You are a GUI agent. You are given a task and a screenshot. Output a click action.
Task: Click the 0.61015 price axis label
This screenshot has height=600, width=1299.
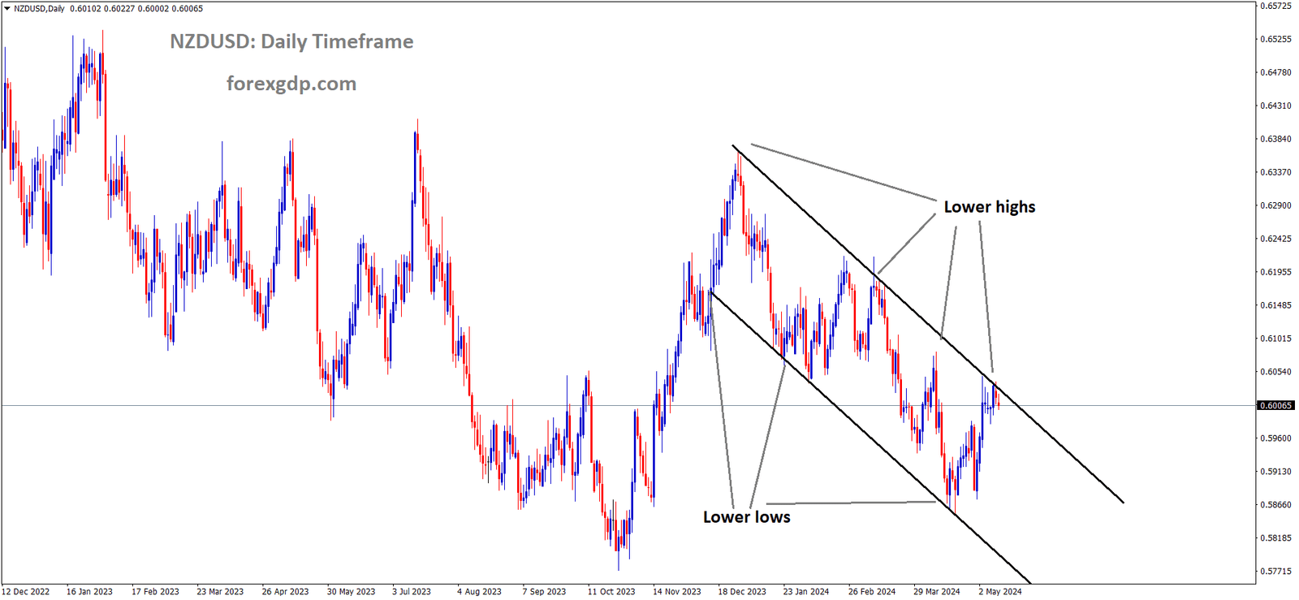coord(1275,339)
